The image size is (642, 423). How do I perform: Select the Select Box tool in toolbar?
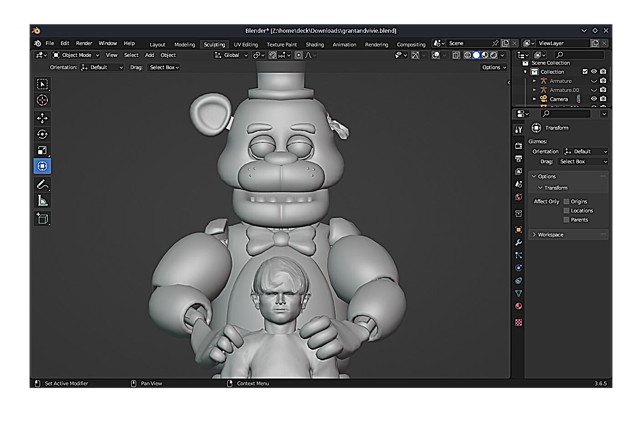pyautogui.click(x=42, y=84)
